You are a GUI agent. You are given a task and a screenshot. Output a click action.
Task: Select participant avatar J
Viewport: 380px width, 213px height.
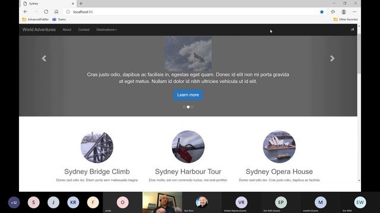53,202
